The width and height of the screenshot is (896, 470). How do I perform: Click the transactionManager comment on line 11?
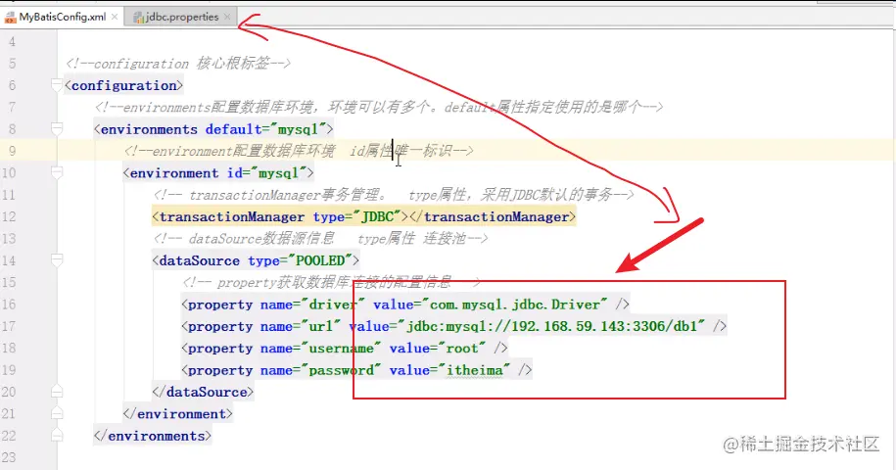[394, 195]
